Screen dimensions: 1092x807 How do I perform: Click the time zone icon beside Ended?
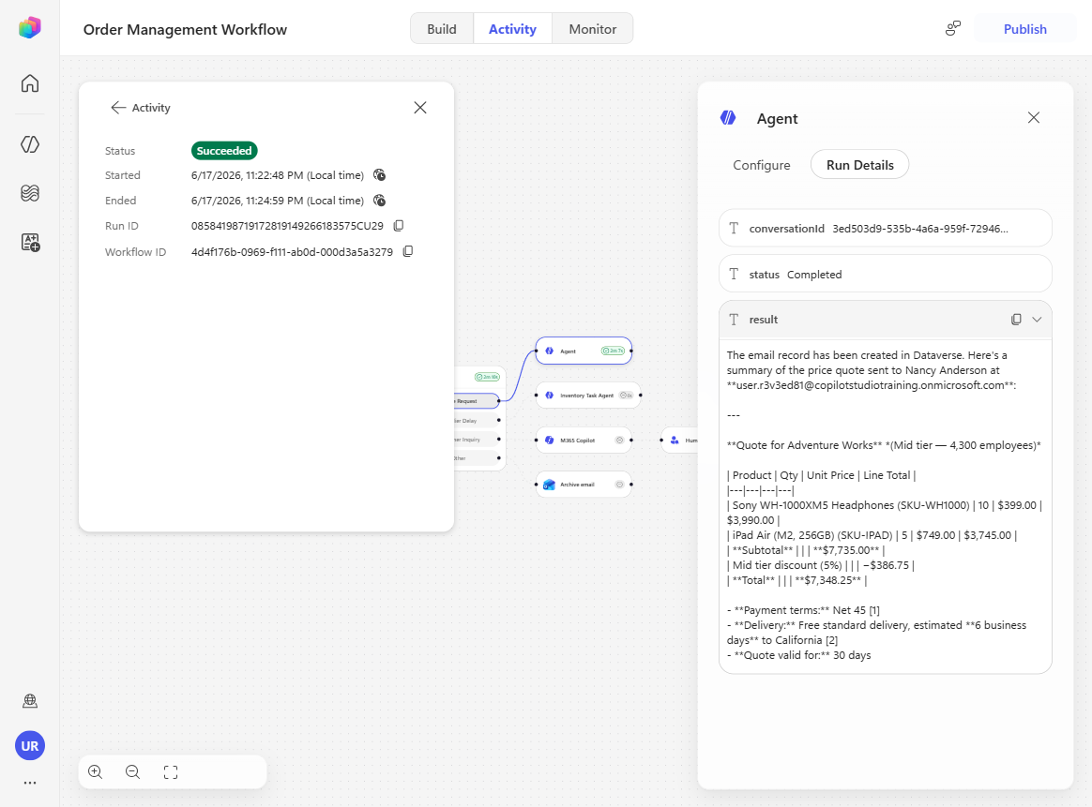pos(380,201)
